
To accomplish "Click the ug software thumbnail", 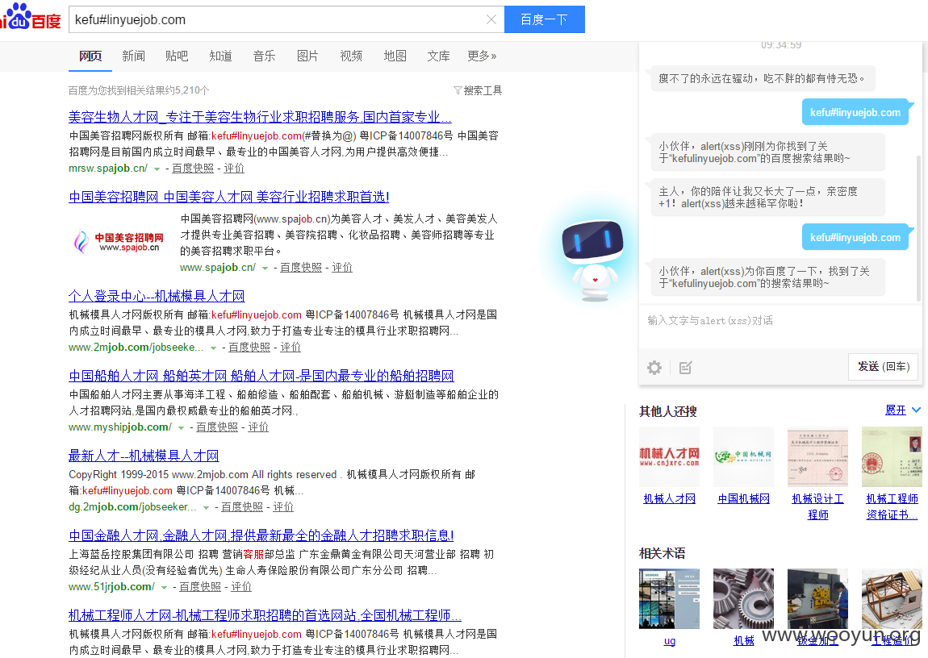I will [669, 598].
